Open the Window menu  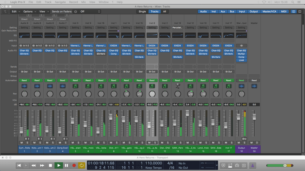[x=103, y=2]
